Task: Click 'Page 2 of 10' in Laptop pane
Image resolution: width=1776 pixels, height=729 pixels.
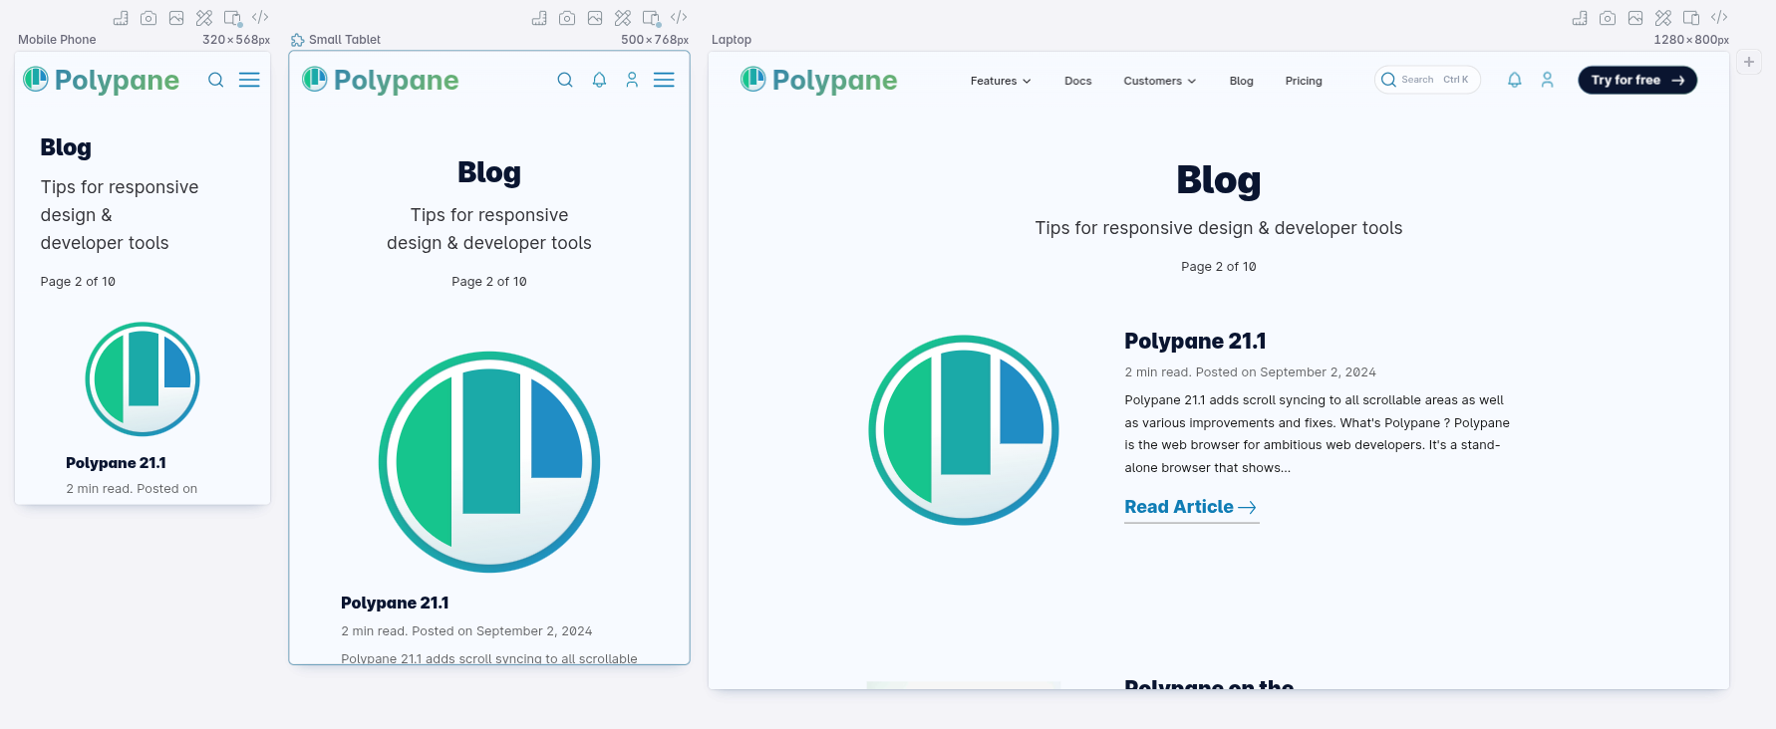Action: (x=1219, y=267)
